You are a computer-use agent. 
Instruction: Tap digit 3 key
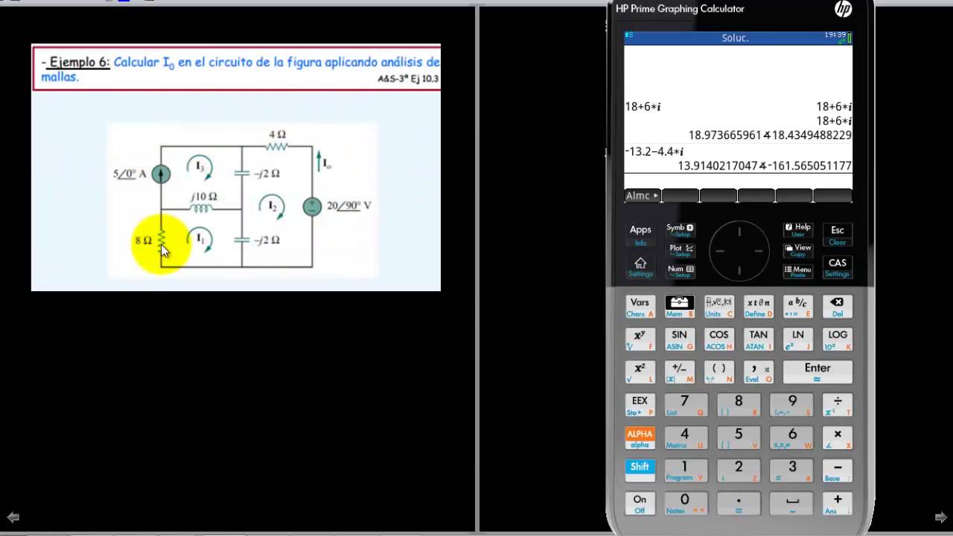point(792,470)
